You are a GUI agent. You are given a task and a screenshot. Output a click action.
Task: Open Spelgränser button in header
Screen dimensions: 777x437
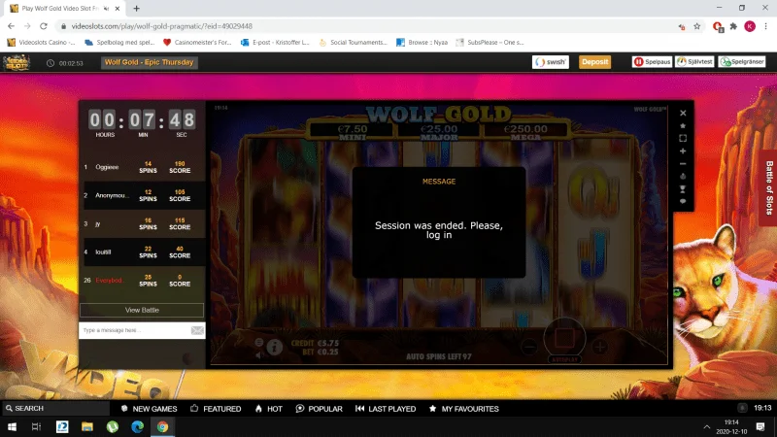(x=742, y=62)
